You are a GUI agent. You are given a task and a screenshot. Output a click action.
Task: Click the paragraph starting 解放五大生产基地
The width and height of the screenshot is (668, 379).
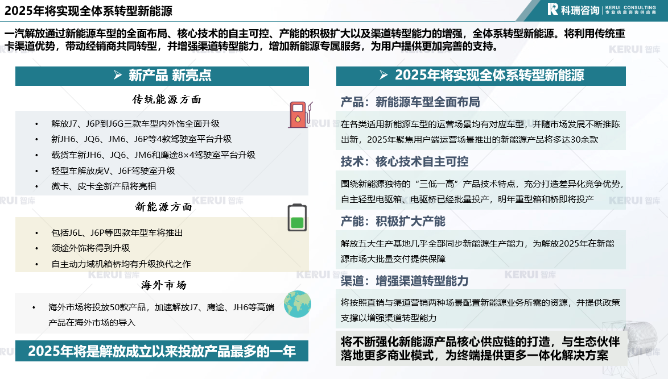(477, 251)
